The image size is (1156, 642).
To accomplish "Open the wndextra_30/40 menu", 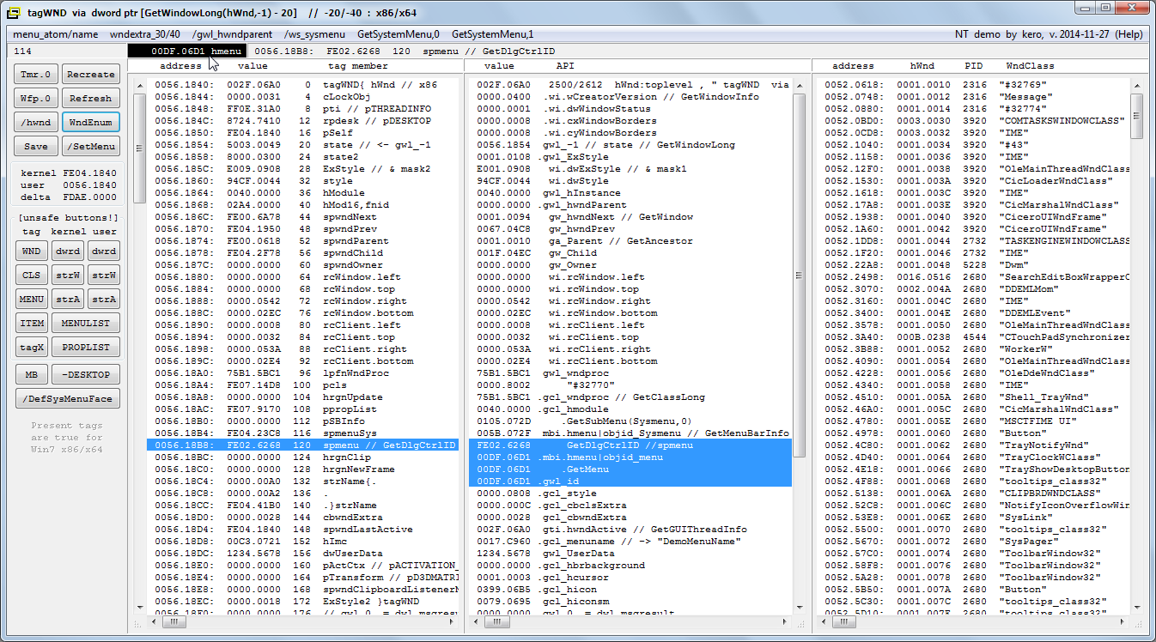I will coord(145,34).
